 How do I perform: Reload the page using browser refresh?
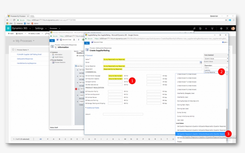[x=14, y=20]
